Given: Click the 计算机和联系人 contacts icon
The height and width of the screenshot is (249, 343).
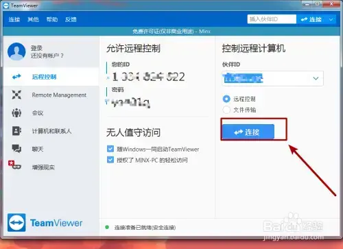Looking at the screenshot, I should click(x=16, y=131).
